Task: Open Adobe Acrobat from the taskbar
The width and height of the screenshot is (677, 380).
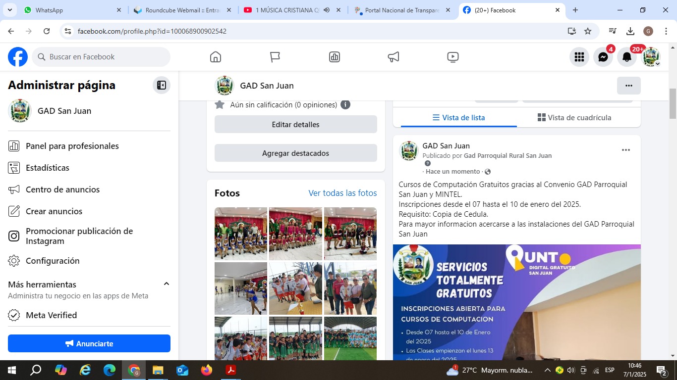Action: tap(230, 370)
